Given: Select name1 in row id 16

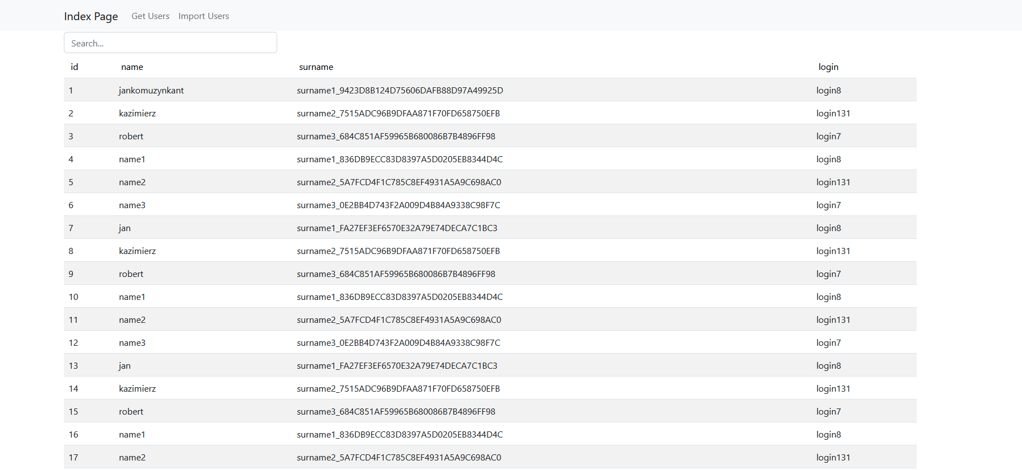Looking at the screenshot, I should click(x=132, y=435).
